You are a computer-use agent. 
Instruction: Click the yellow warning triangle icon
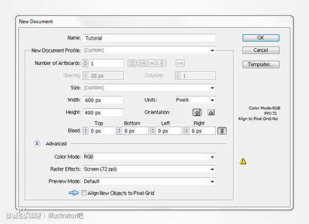tap(242, 161)
